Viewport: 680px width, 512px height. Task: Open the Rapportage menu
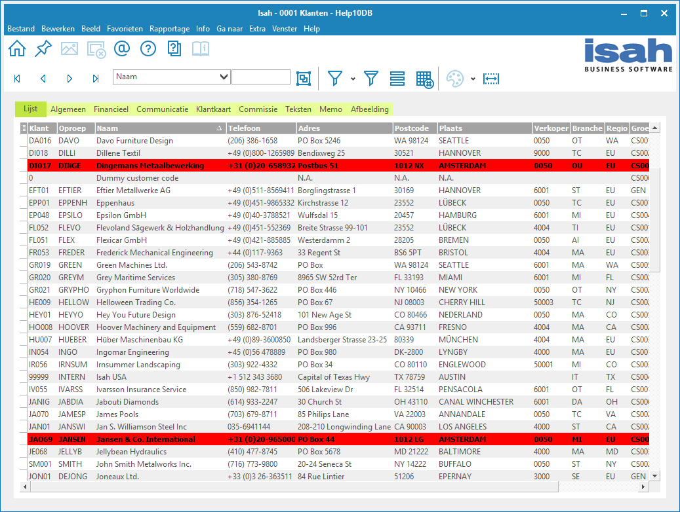[x=170, y=29]
